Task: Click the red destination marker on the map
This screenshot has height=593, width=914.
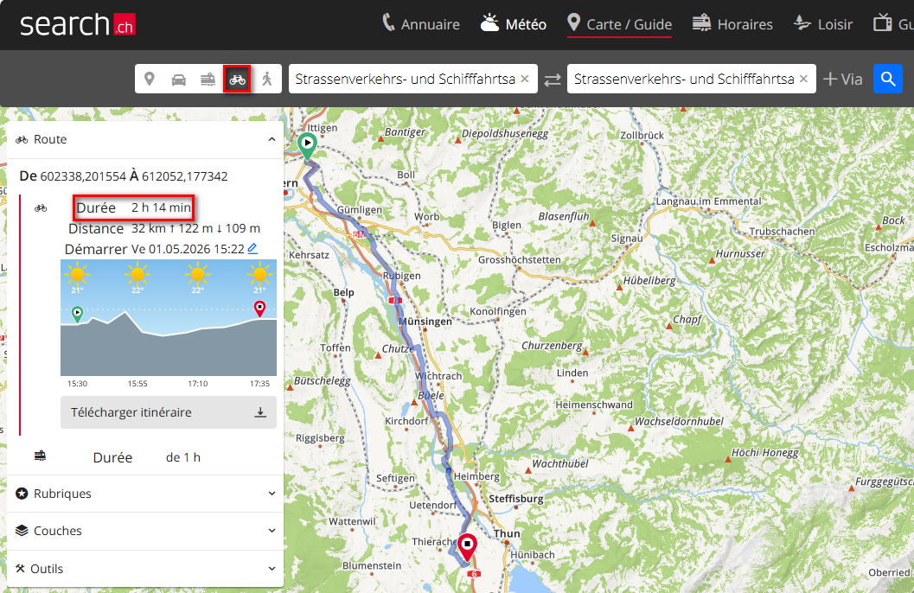Action: point(467,546)
